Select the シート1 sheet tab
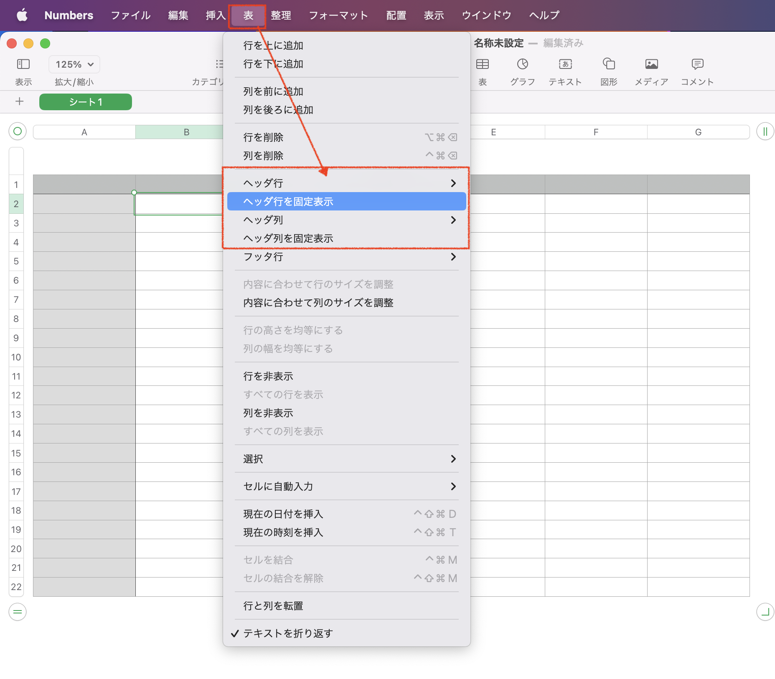The height and width of the screenshot is (679, 775). (86, 102)
